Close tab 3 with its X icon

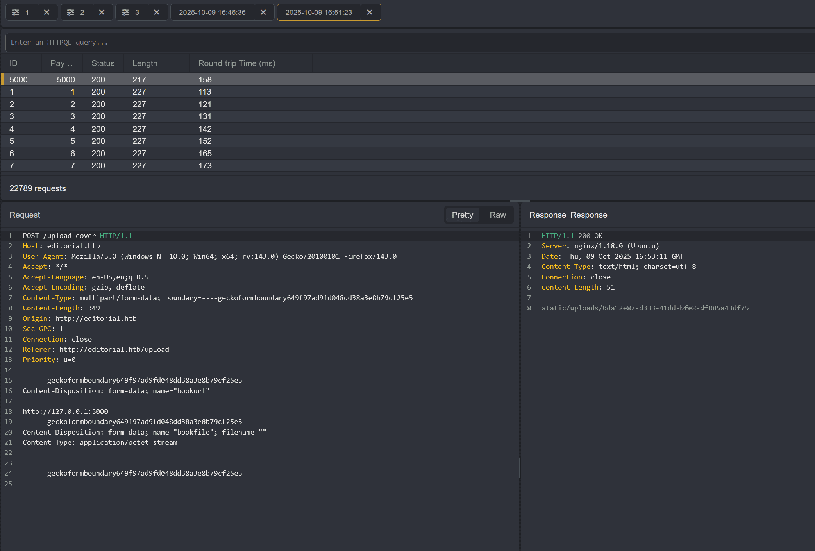pos(157,12)
